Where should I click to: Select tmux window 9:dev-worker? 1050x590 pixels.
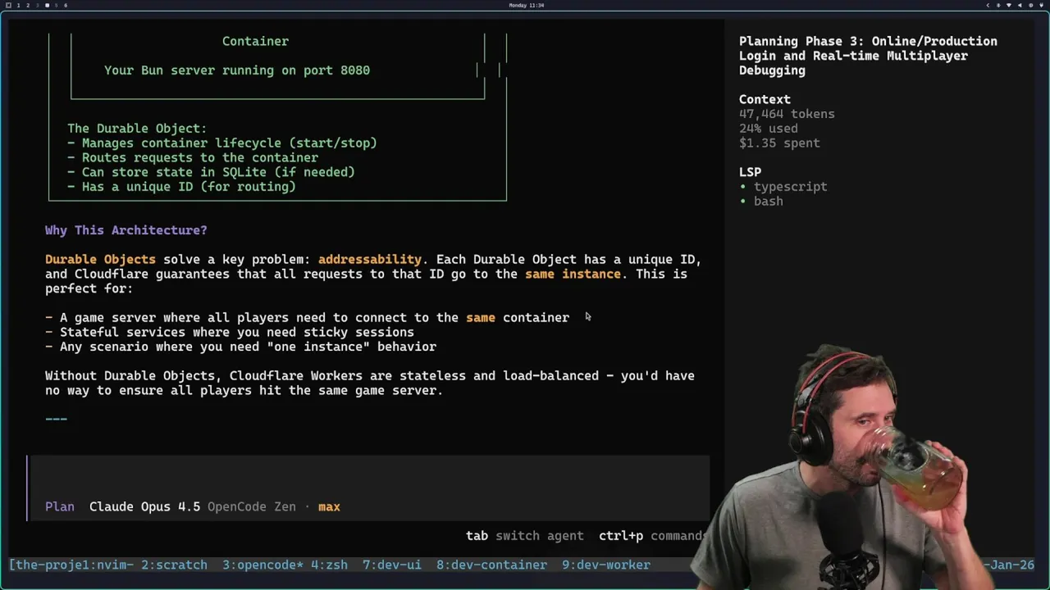606,565
